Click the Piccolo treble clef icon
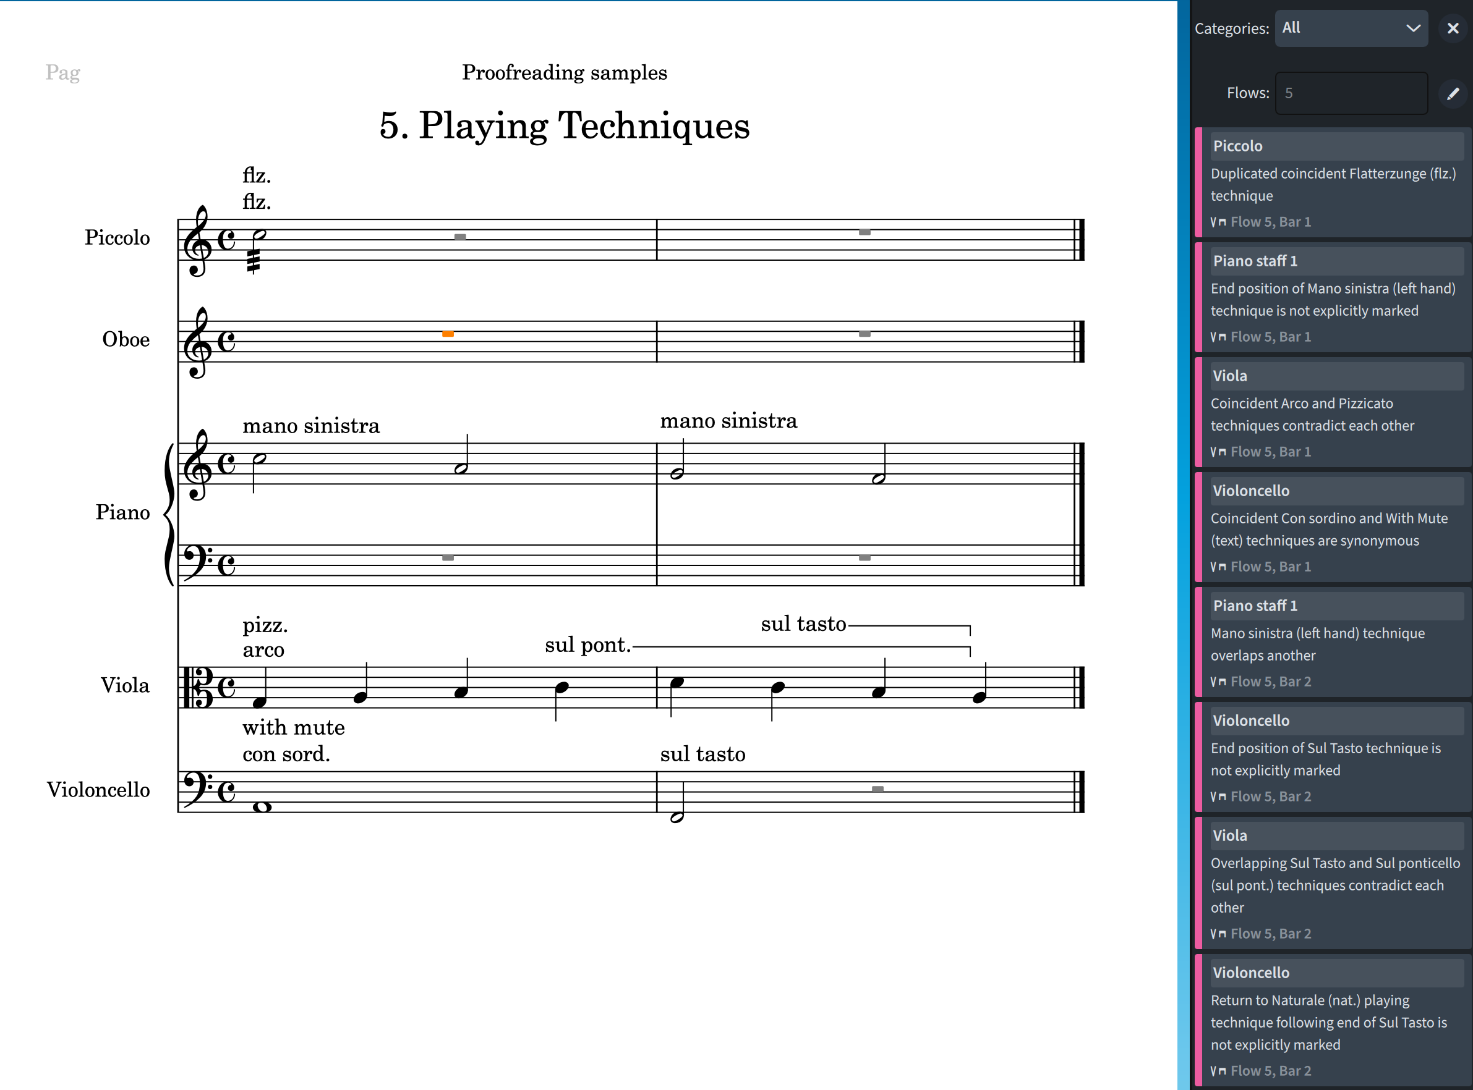This screenshot has height=1090, width=1473. (x=197, y=242)
